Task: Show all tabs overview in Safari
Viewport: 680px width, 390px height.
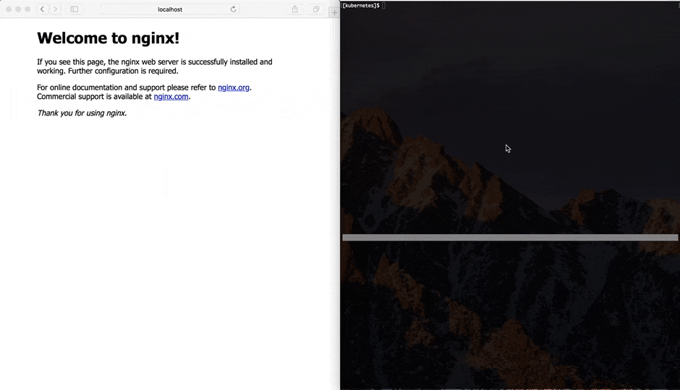Action: (316, 9)
